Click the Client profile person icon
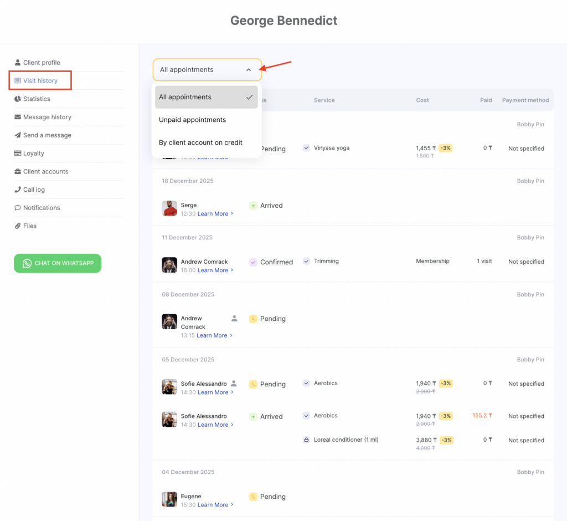 point(18,63)
